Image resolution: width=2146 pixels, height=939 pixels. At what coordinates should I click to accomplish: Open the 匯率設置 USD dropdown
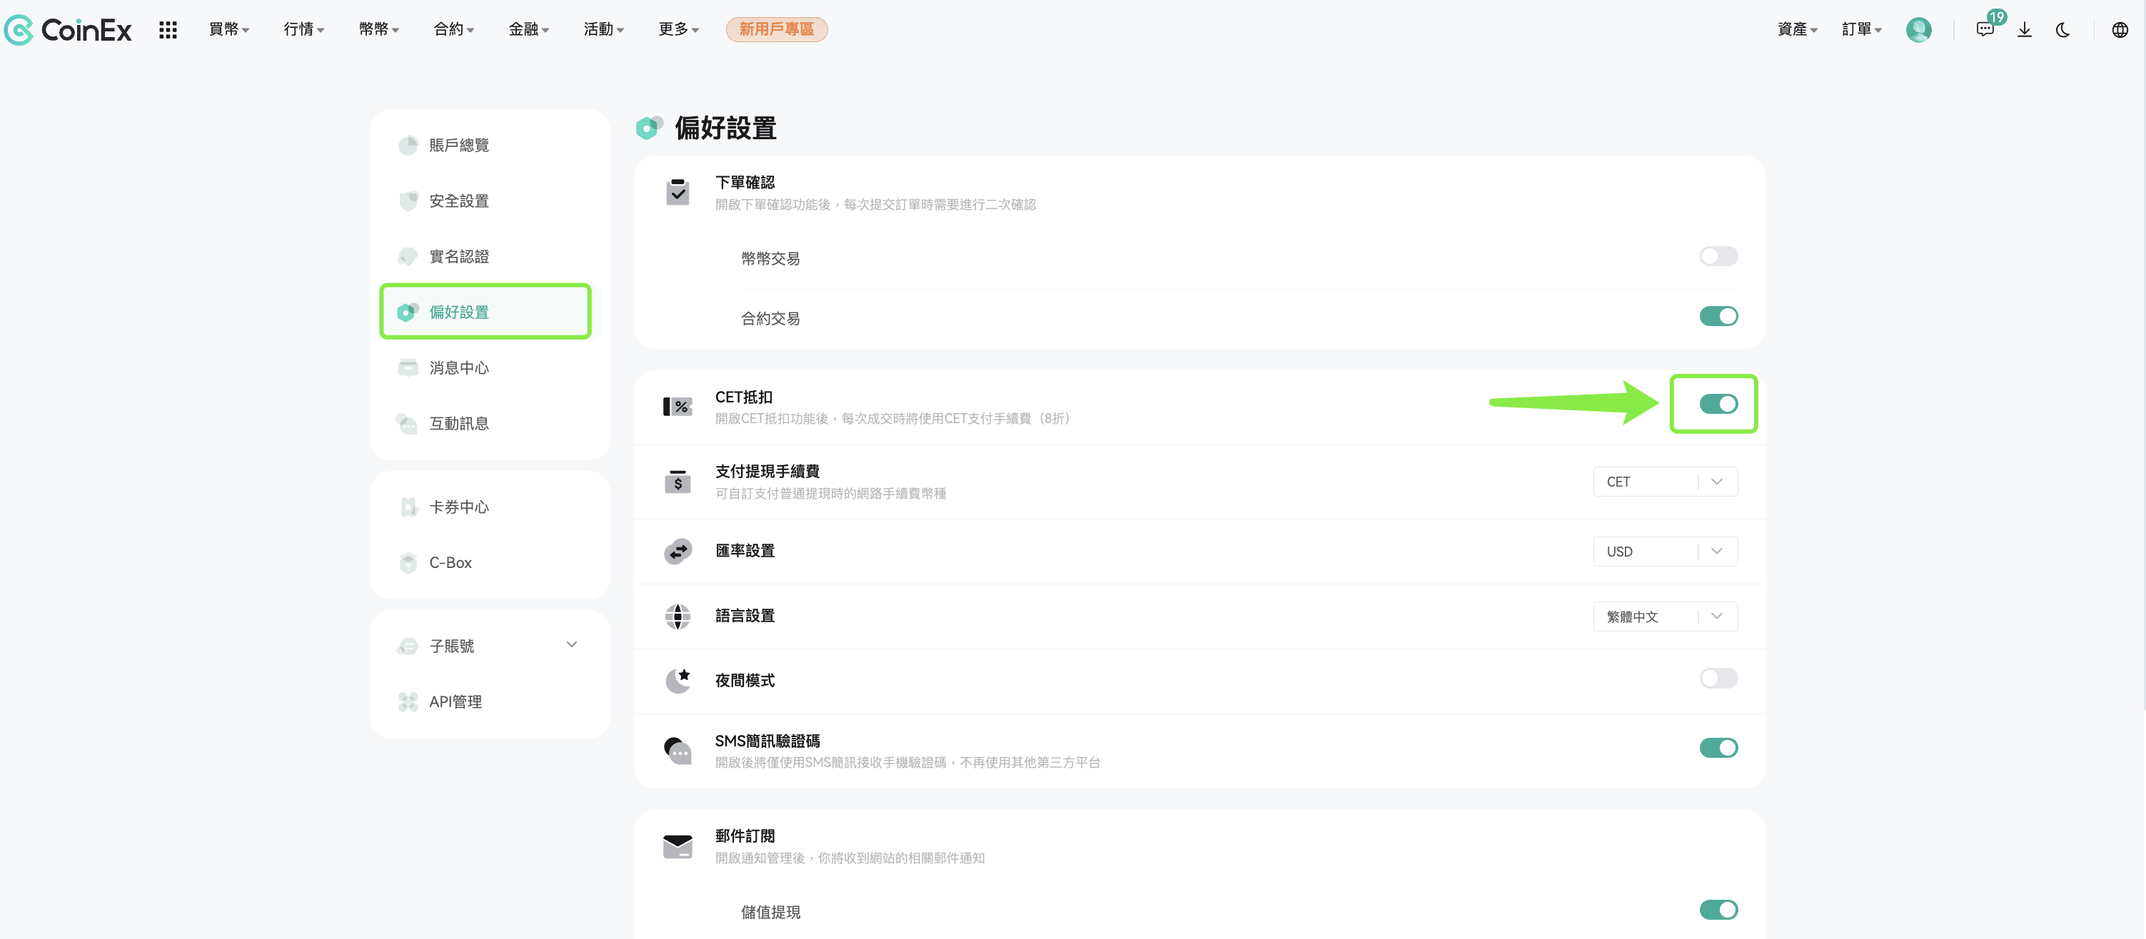[1665, 551]
